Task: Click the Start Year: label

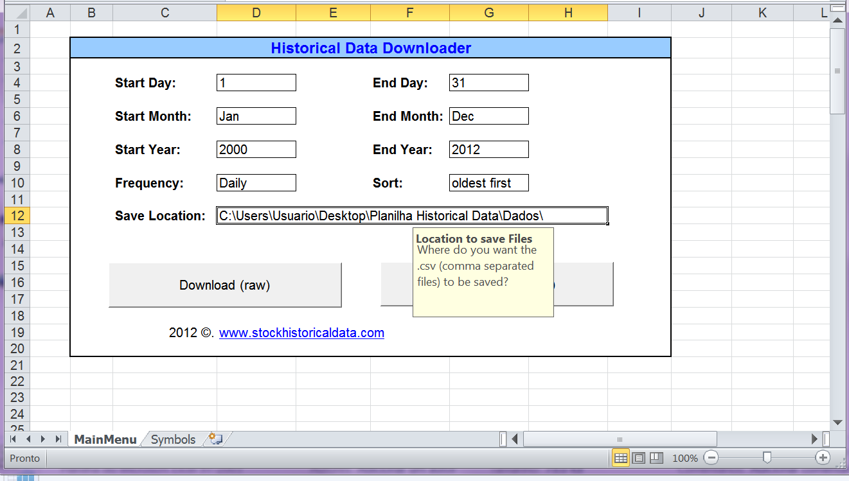Action: [148, 150]
